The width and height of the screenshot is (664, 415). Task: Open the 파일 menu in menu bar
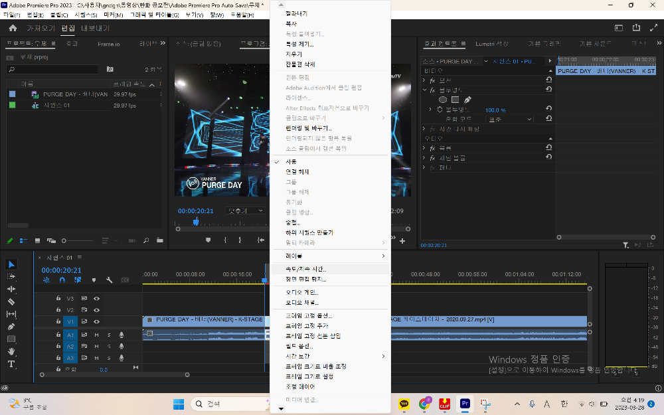coord(11,15)
